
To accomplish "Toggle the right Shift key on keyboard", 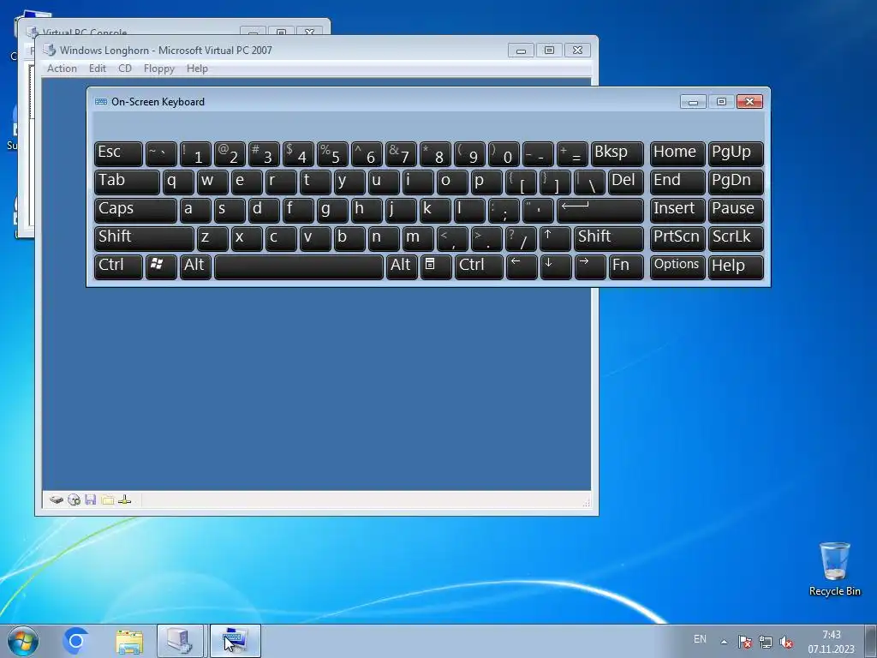I will click(x=609, y=238).
